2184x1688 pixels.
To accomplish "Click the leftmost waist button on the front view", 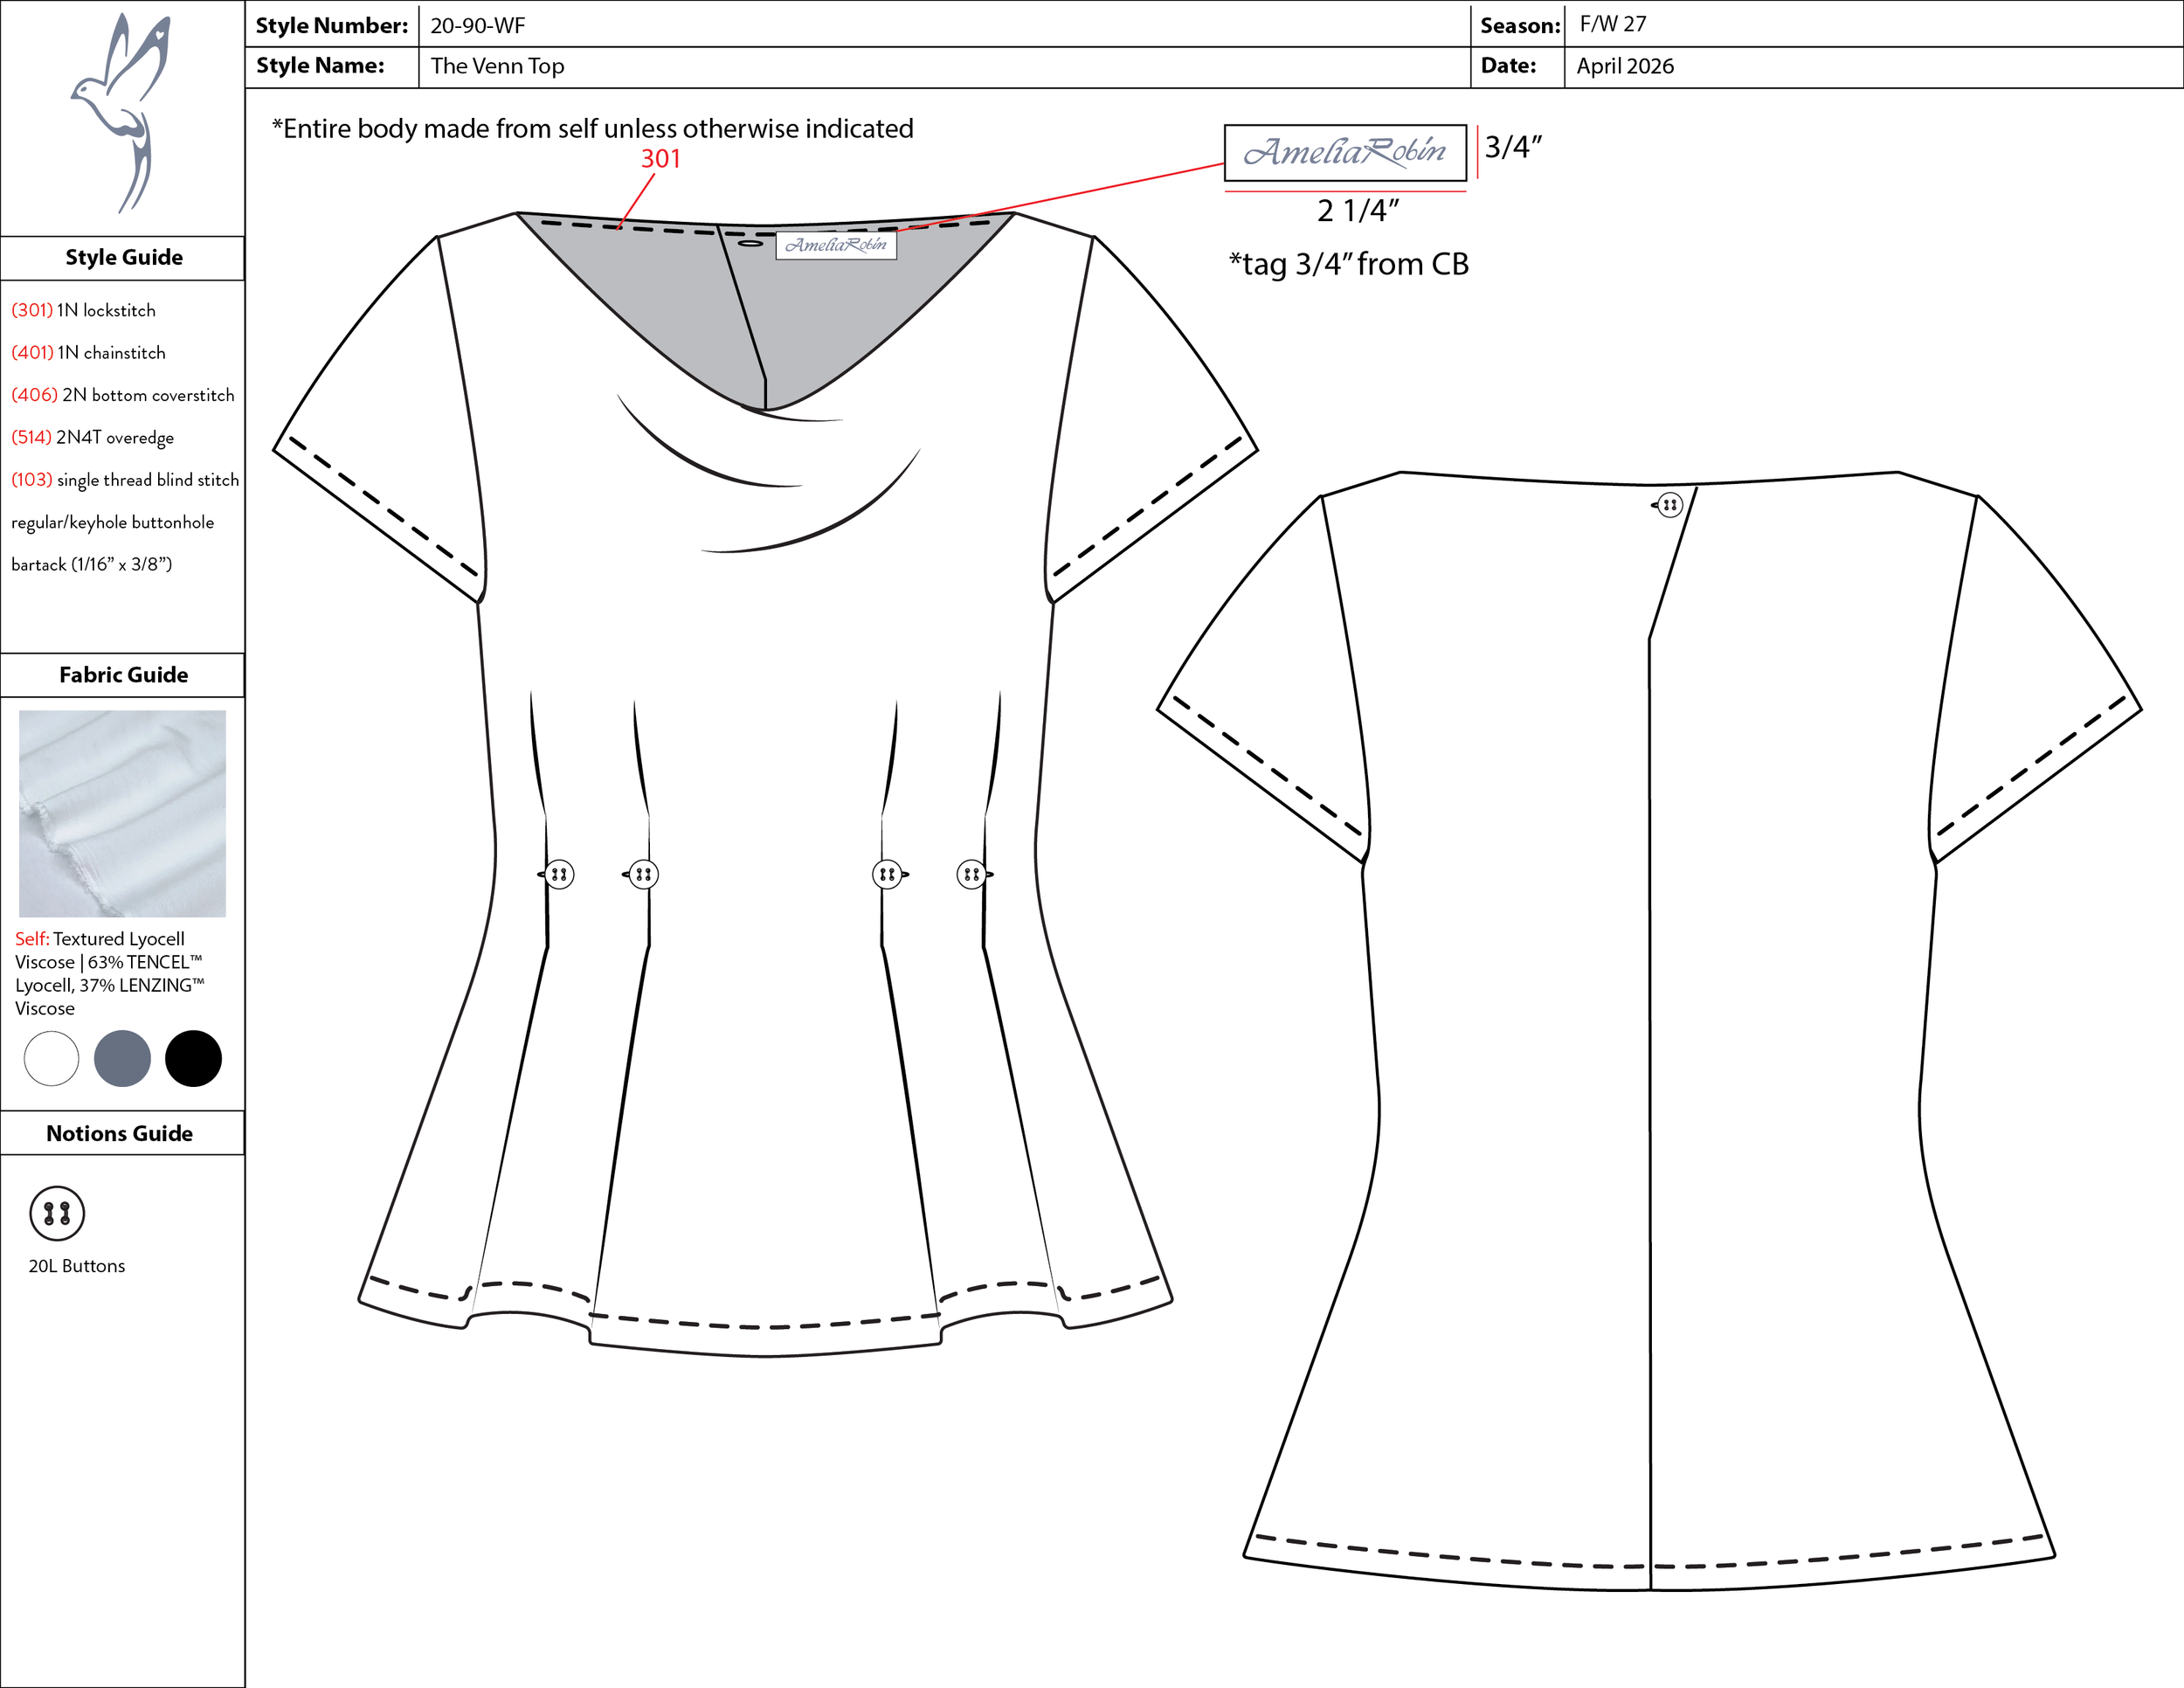I will pyautogui.click(x=559, y=874).
